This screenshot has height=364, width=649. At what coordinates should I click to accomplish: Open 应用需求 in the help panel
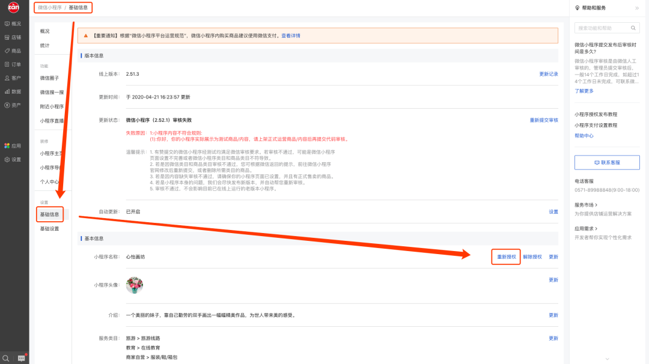586,229
